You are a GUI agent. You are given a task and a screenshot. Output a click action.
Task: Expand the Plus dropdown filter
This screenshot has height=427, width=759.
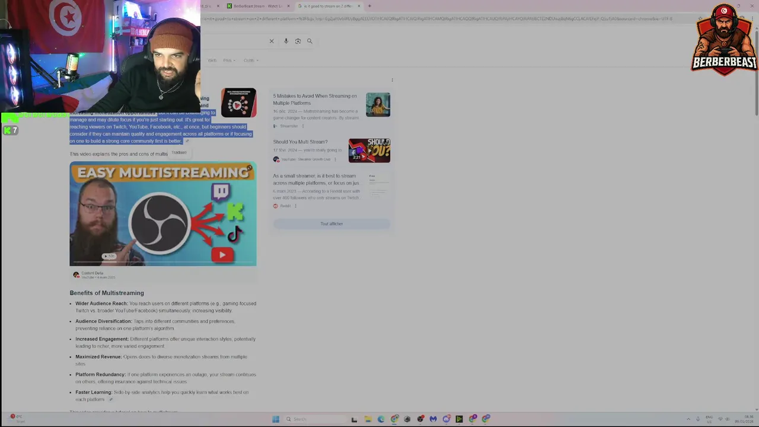229,60
